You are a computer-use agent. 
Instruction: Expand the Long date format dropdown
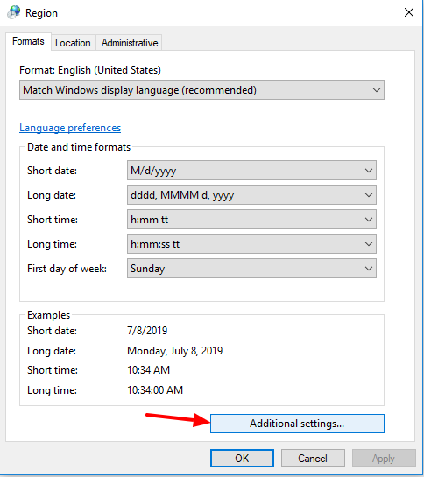(x=251, y=195)
